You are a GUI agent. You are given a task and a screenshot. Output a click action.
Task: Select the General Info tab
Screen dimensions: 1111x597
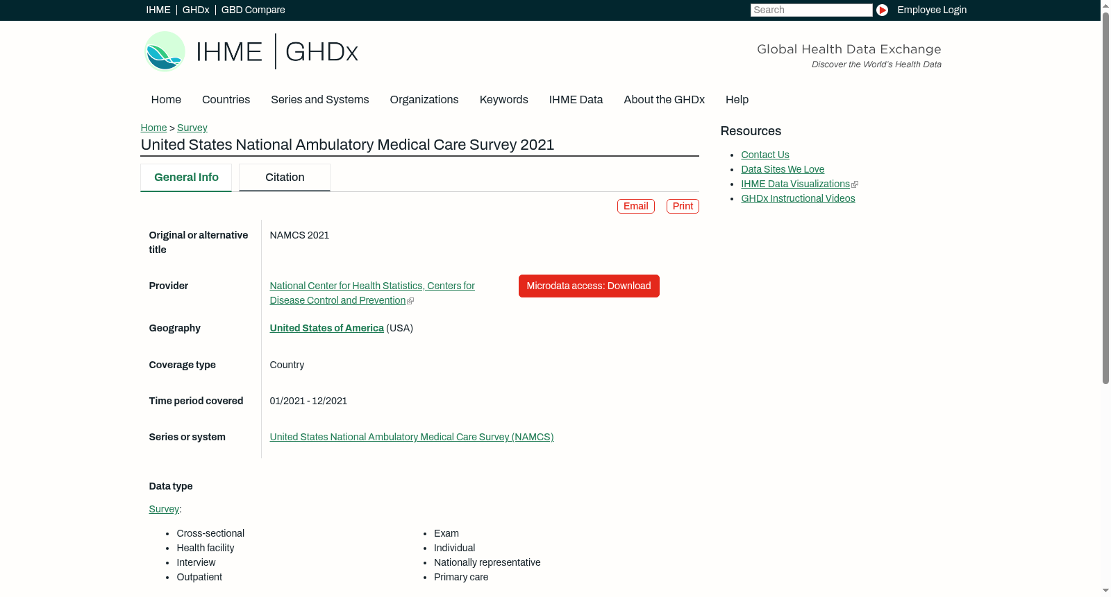click(186, 178)
